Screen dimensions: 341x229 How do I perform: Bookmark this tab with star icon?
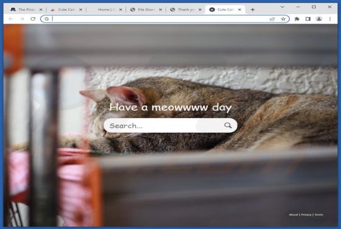(283, 19)
